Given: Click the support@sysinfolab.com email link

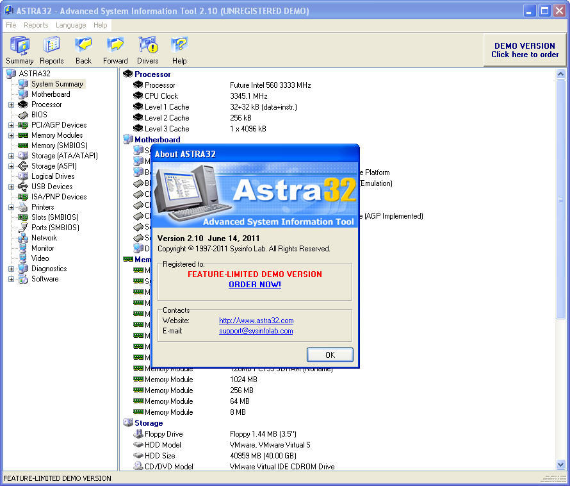Looking at the screenshot, I should (x=256, y=331).
